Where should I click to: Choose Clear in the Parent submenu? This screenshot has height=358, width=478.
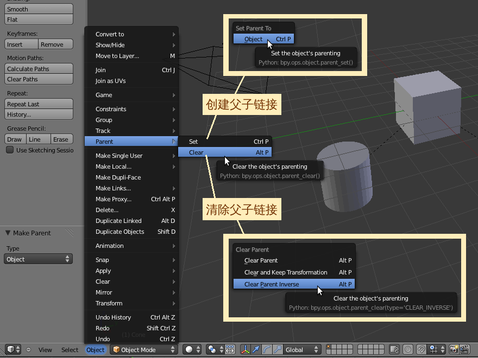click(x=225, y=152)
